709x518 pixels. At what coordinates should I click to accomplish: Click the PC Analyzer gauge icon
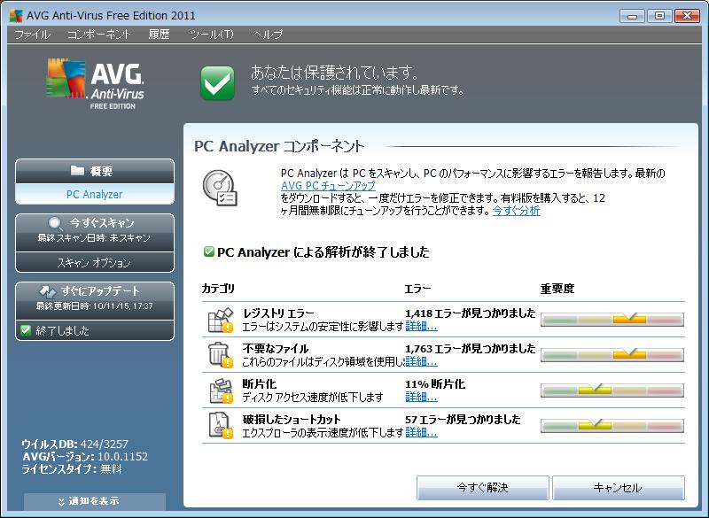(x=219, y=188)
